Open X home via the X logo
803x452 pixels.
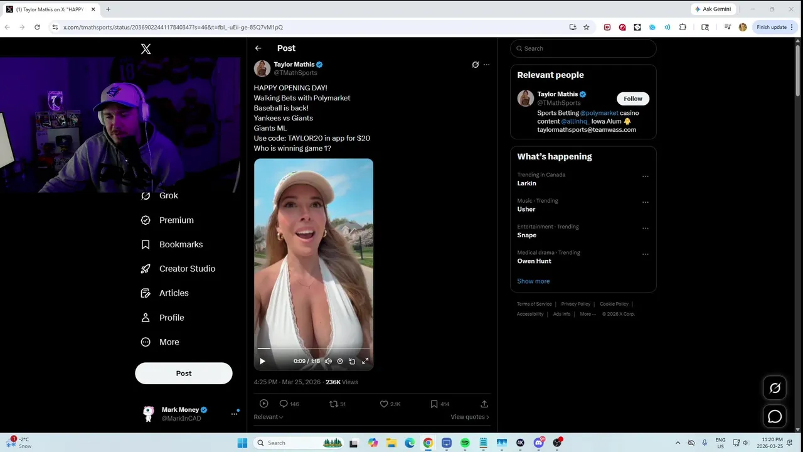click(x=146, y=49)
